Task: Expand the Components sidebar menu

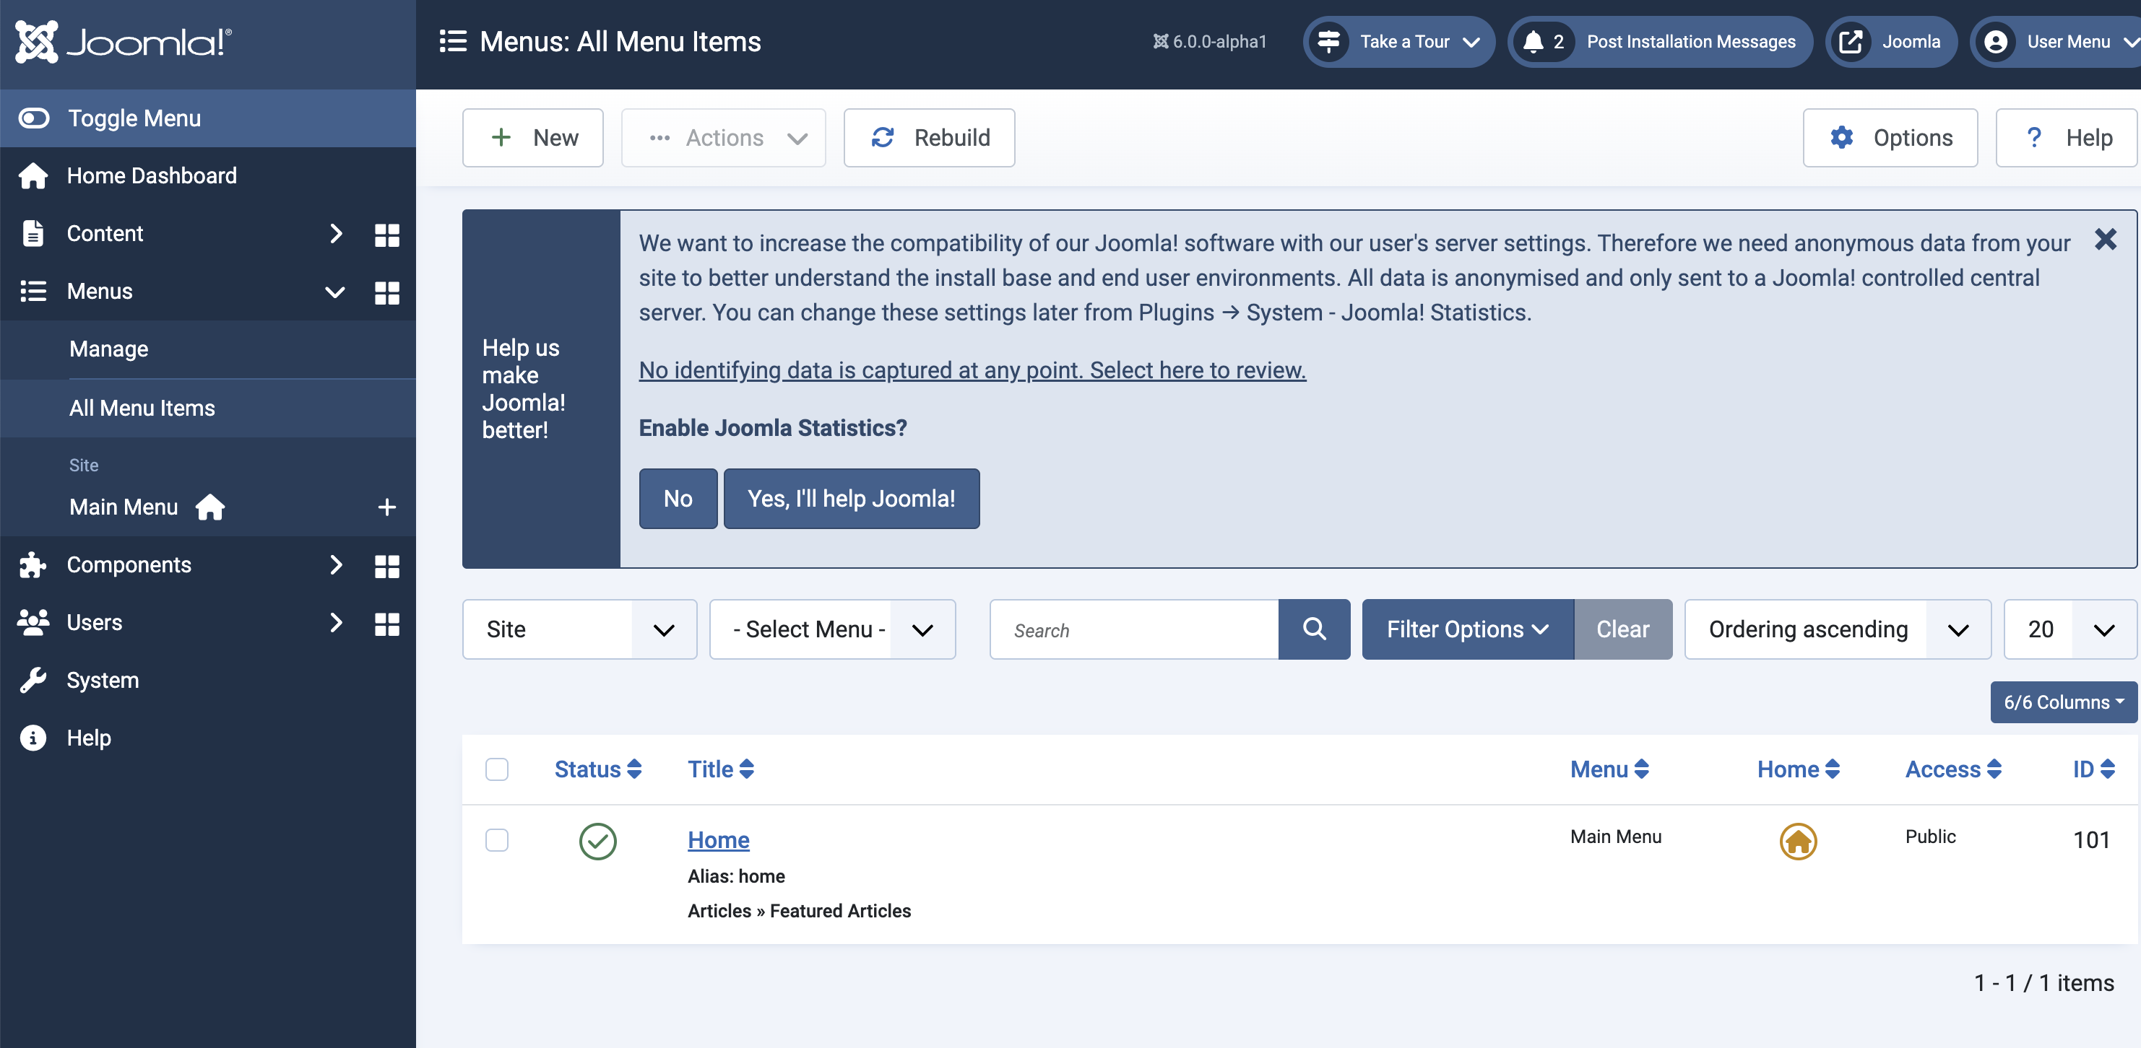Action: coord(335,564)
